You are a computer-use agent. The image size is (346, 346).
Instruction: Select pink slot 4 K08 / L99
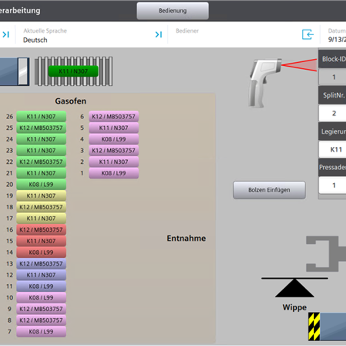point(114,139)
